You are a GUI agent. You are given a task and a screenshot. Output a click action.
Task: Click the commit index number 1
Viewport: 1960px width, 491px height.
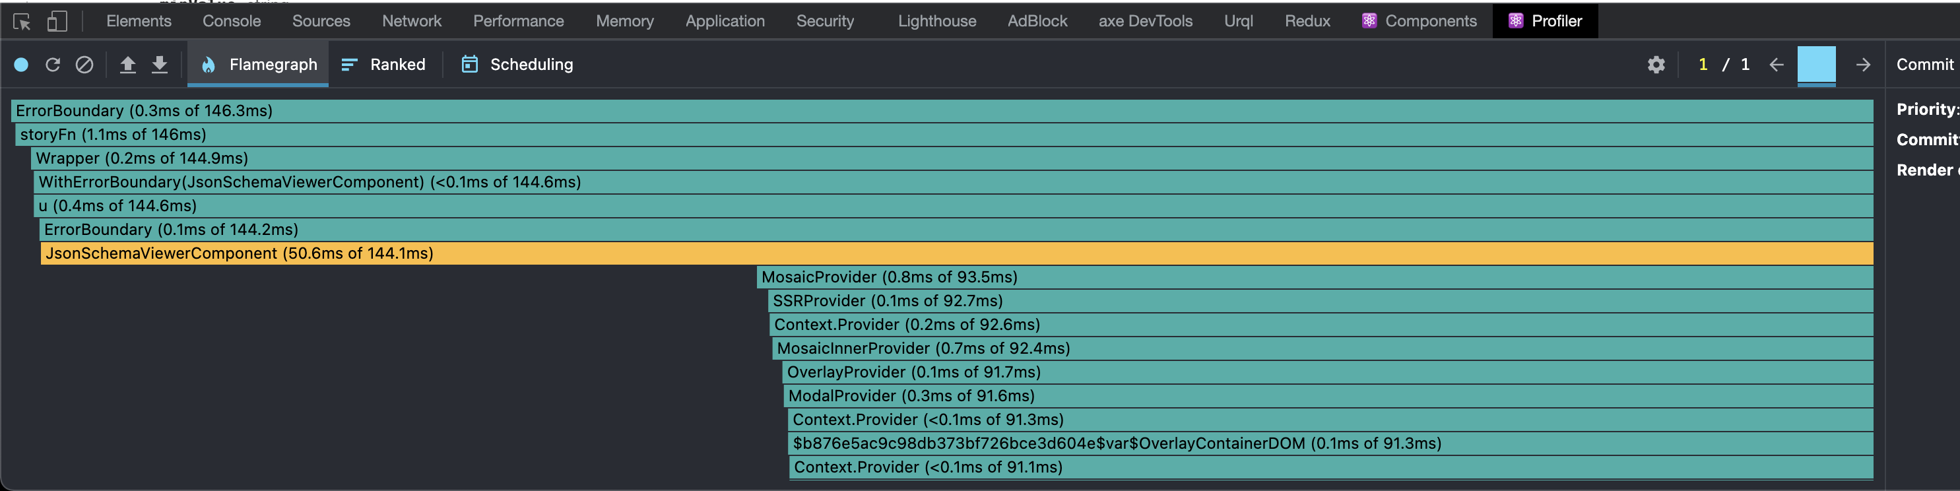point(1703,65)
